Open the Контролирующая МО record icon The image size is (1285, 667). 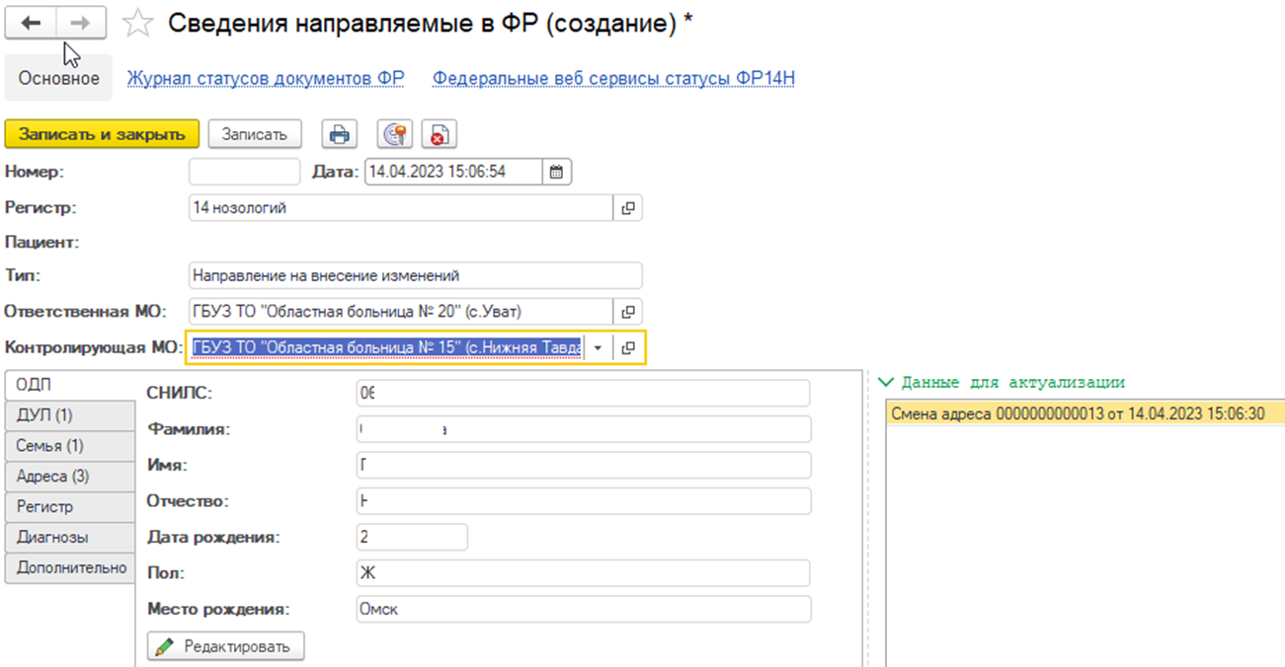tap(628, 347)
